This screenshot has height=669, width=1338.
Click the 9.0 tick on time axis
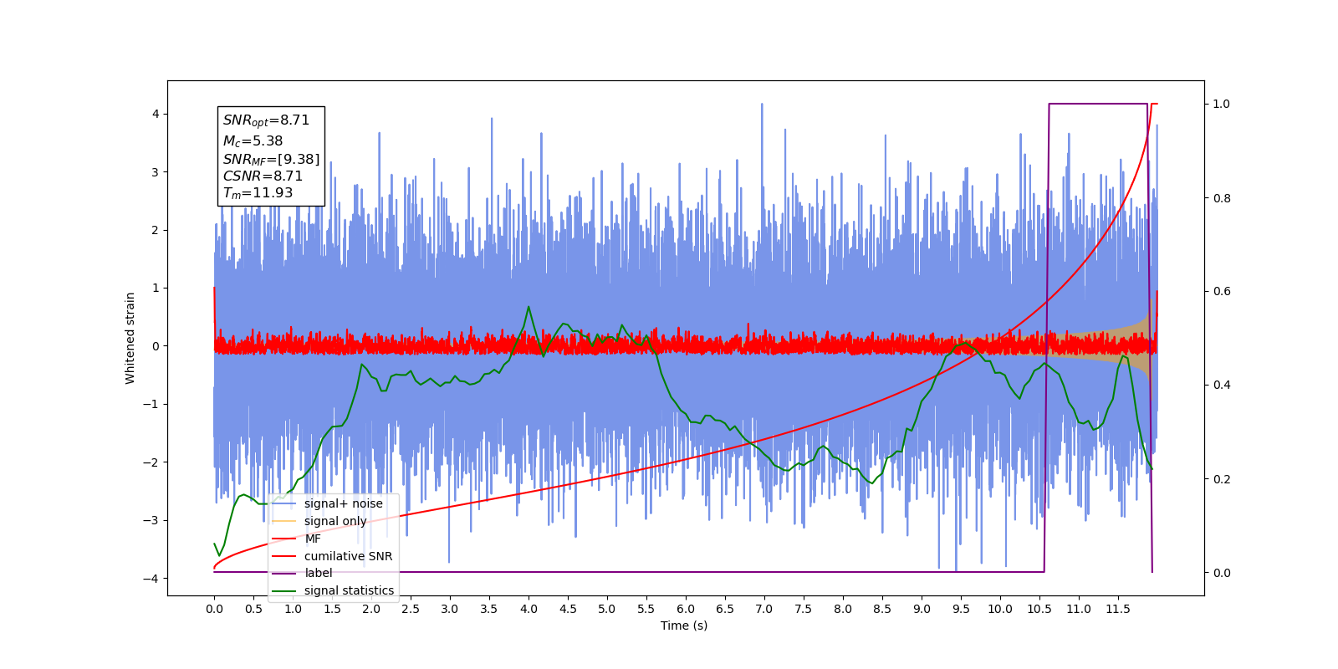click(922, 609)
